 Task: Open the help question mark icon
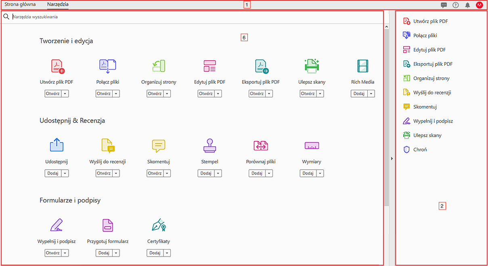point(456,5)
